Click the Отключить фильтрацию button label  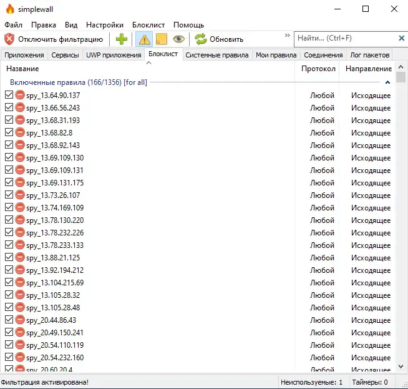(61, 39)
